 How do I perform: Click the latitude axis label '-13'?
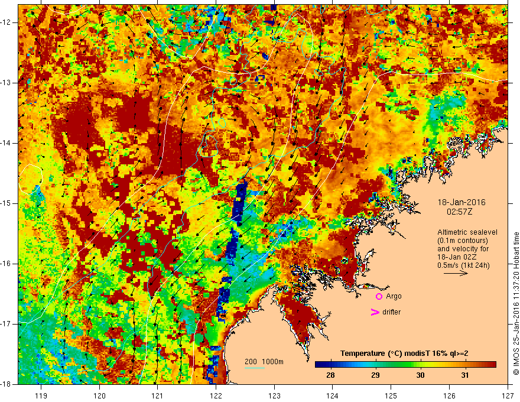point(6,83)
